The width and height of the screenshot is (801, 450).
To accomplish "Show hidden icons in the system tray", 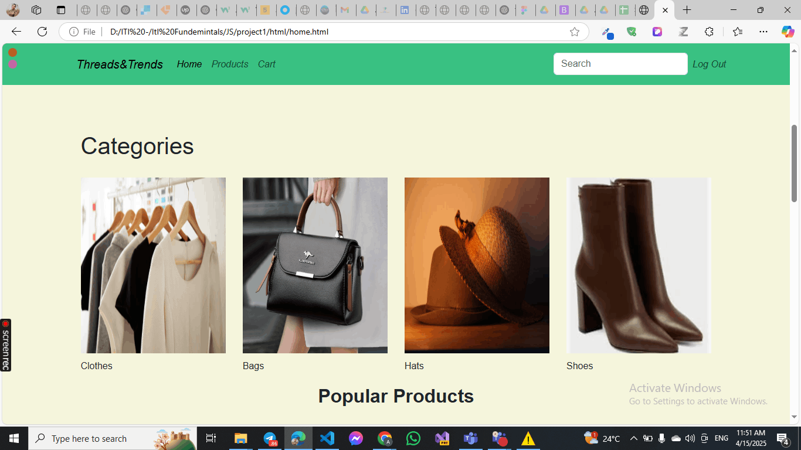I will (x=633, y=438).
